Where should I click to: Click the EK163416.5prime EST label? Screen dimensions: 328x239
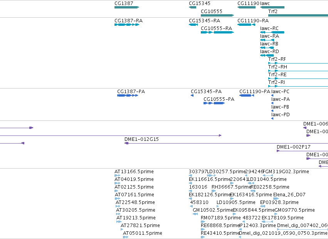click(251, 195)
